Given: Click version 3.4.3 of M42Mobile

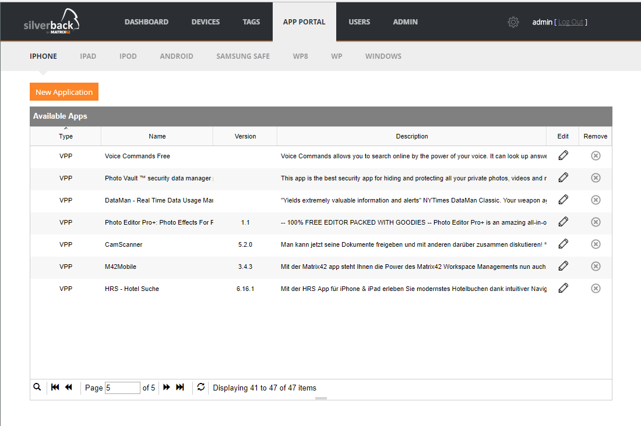Looking at the screenshot, I should tap(245, 267).
